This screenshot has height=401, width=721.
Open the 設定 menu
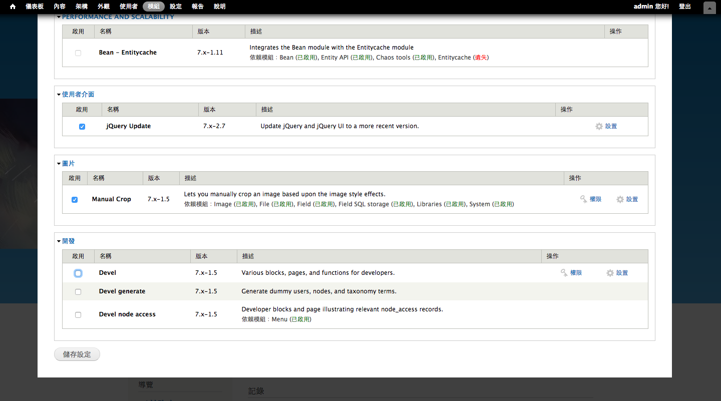tap(176, 7)
